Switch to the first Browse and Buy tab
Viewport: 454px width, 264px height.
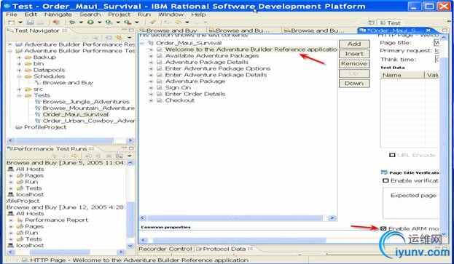point(171,31)
